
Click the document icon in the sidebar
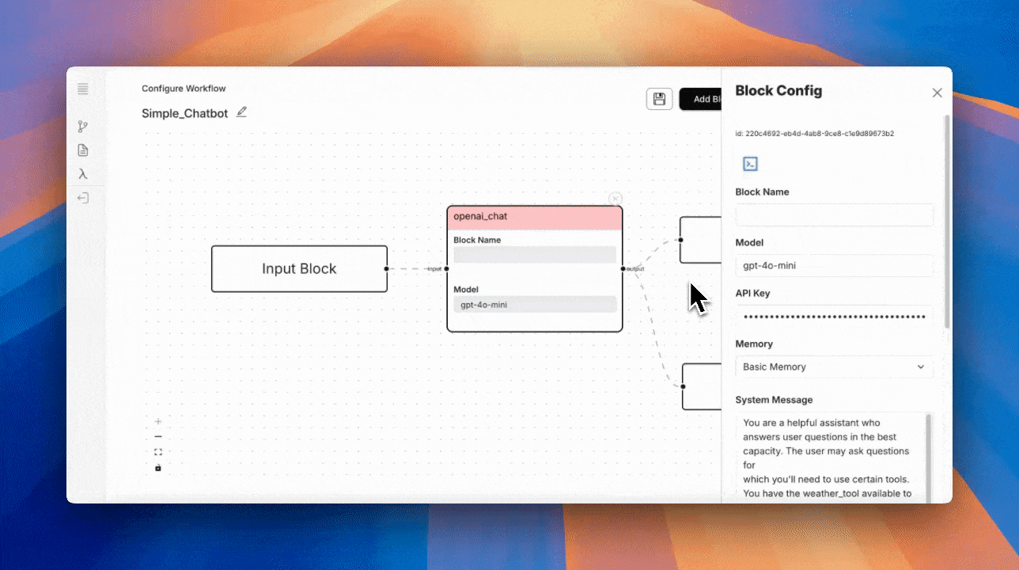[83, 150]
